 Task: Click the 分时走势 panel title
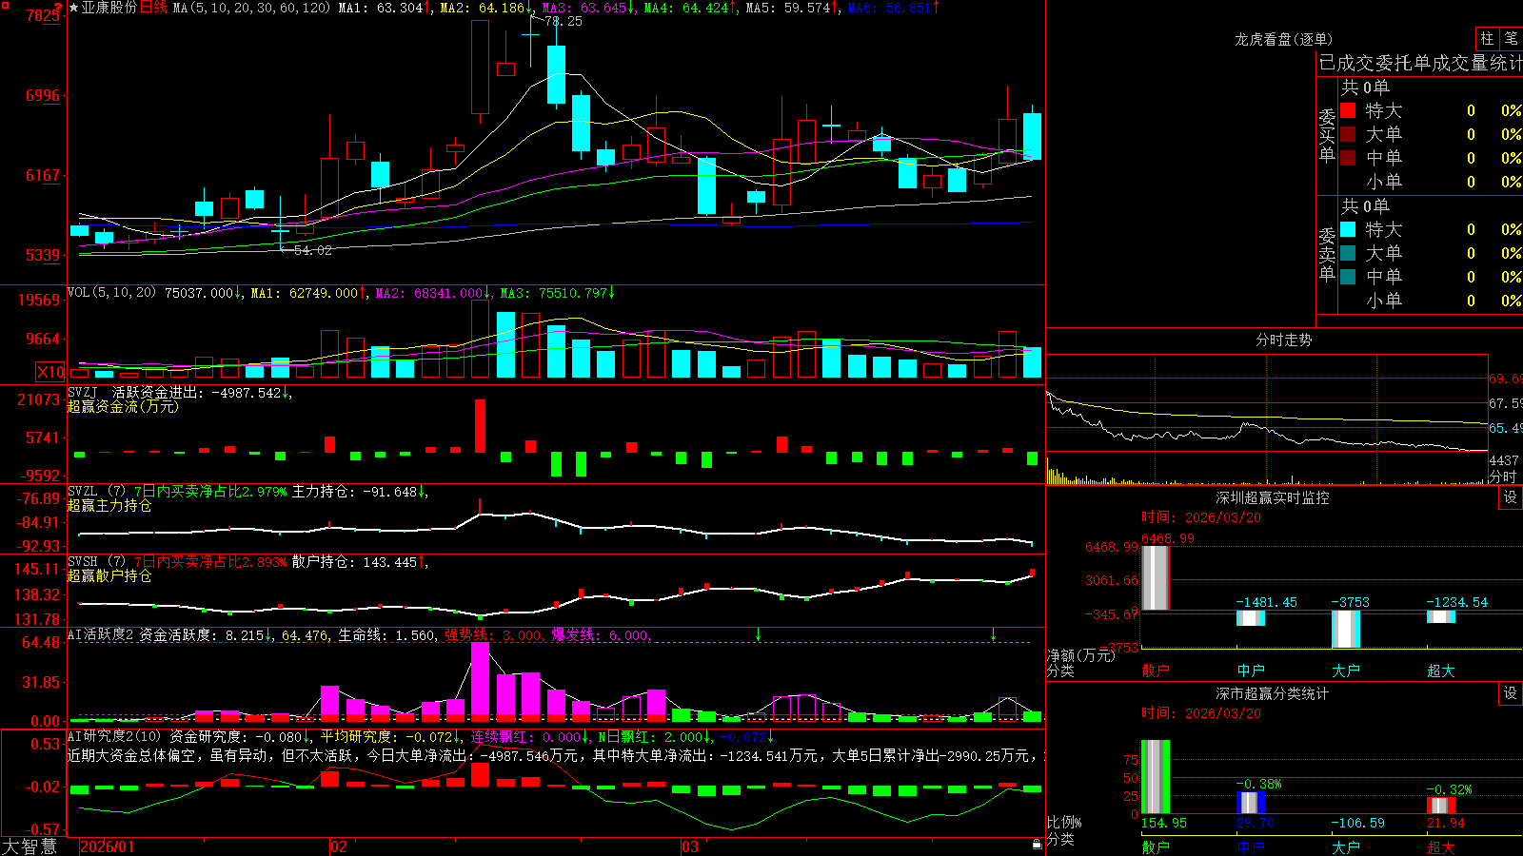click(x=1283, y=340)
